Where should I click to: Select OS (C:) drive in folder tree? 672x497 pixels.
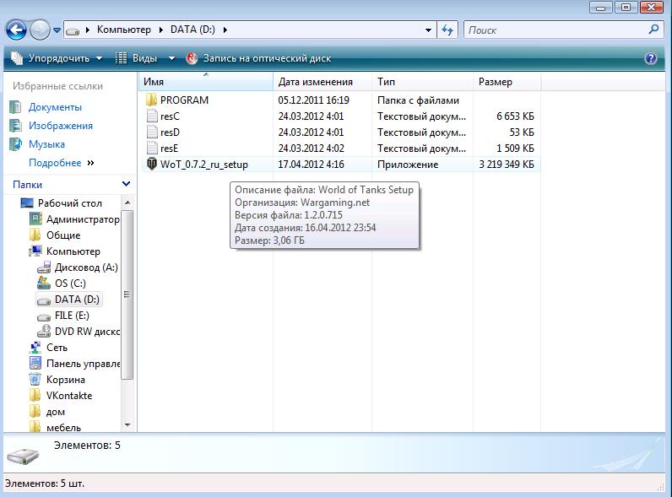pyautogui.click(x=70, y=284)
